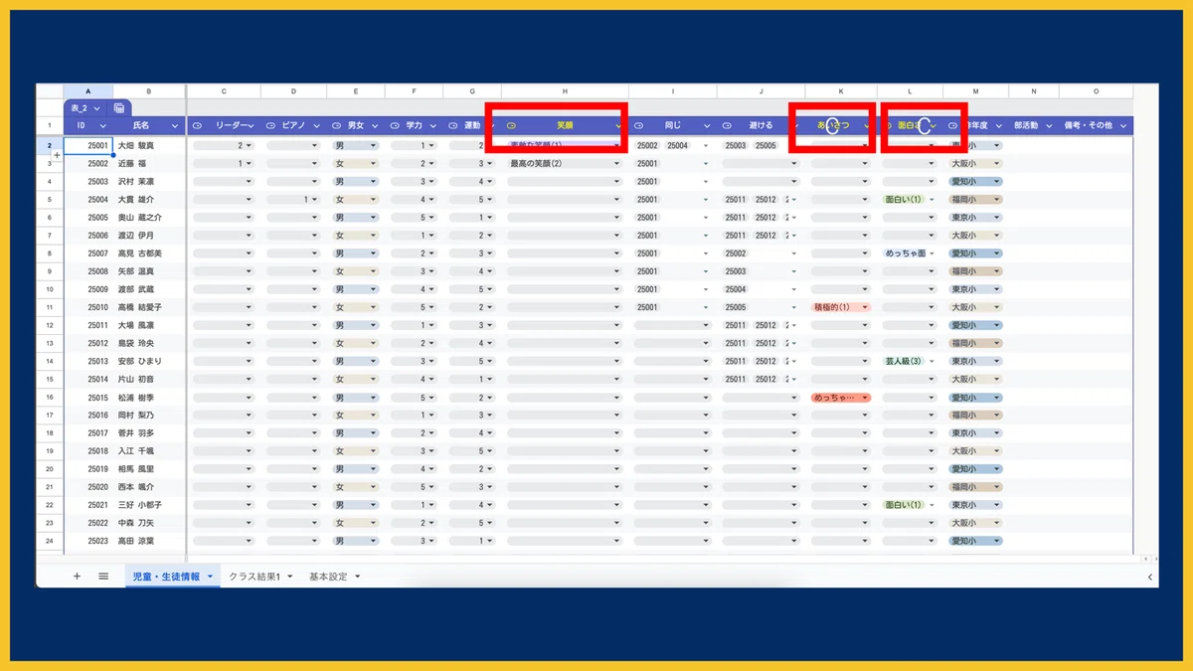Click the 25002 chip in row 25001's 同じ column
This screenshot has height=671, width=1193.
click(647, 145)
